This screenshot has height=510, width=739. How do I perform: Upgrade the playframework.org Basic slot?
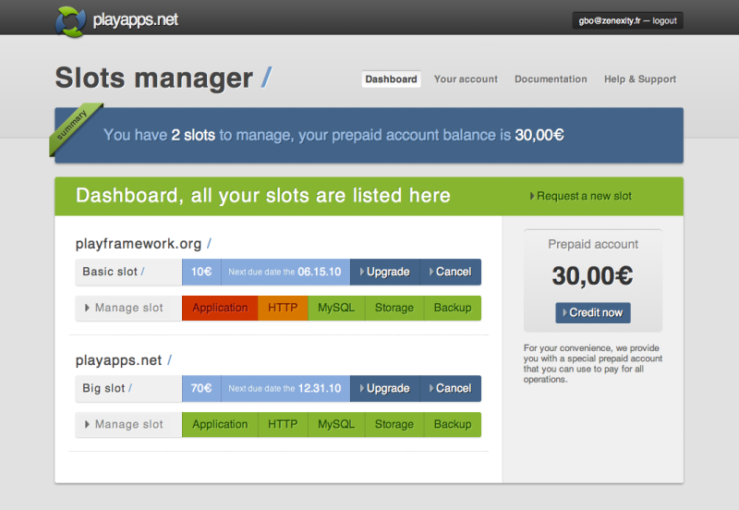(383, 272)
